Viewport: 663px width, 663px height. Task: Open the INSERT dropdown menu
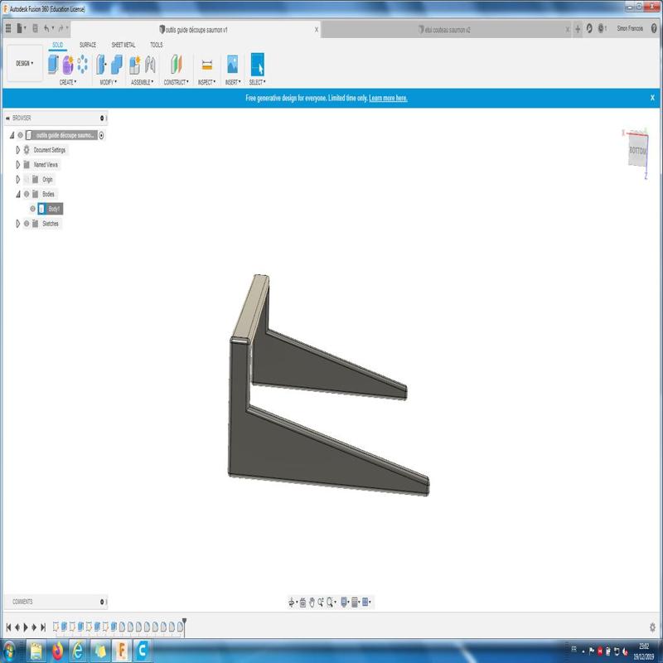tap(233, 82)
